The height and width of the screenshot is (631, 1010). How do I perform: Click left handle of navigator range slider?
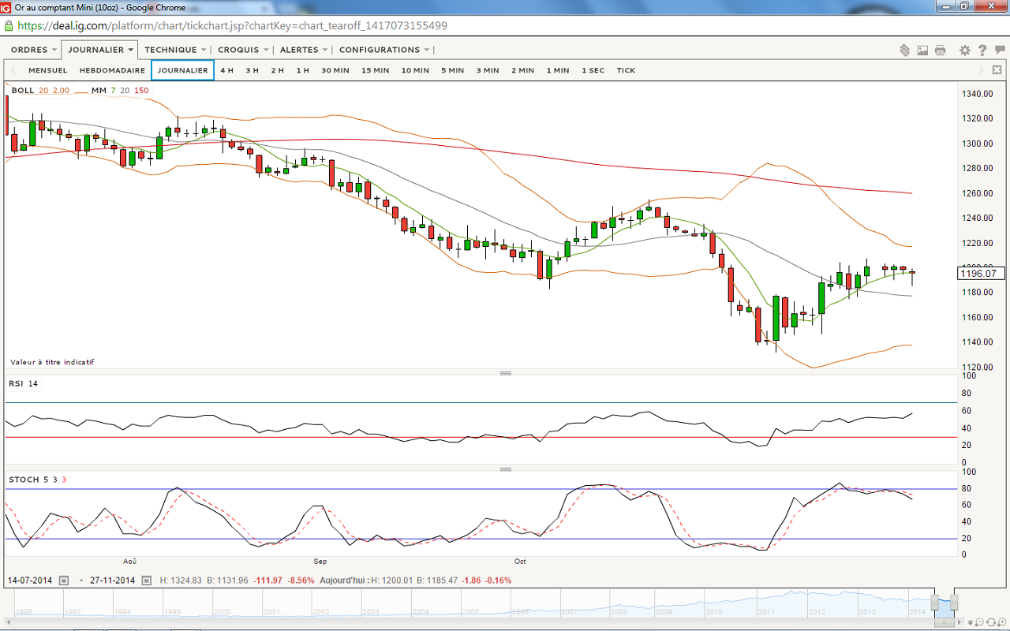935,603
